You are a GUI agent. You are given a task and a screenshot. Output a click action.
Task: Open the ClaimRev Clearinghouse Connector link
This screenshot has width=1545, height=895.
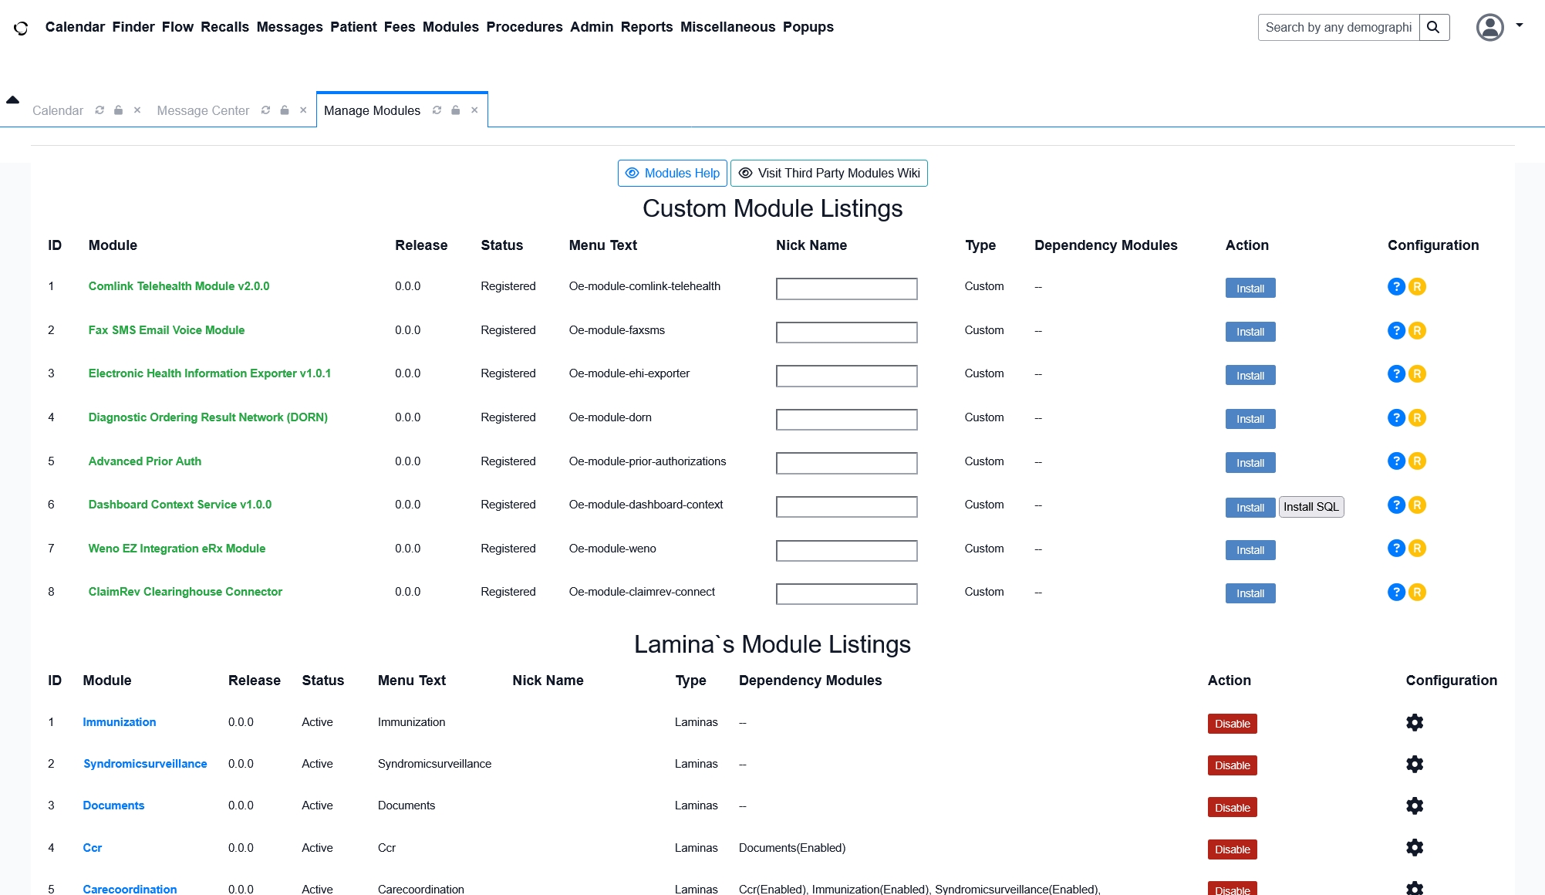tap(185, 592)
